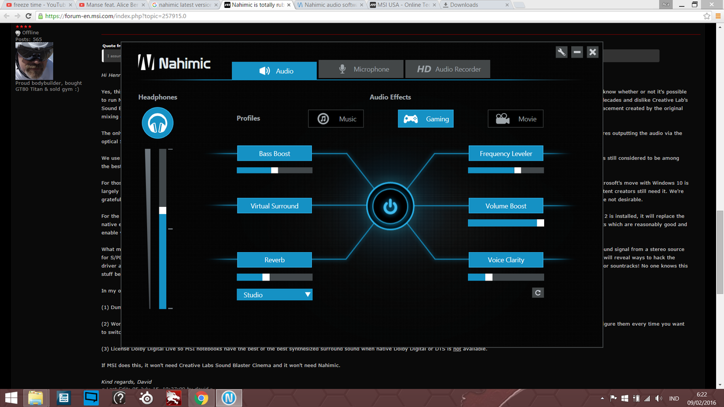724x407 pixels.
Task: Open the HD Audio Recorder tab
Action: coord(448,69)
